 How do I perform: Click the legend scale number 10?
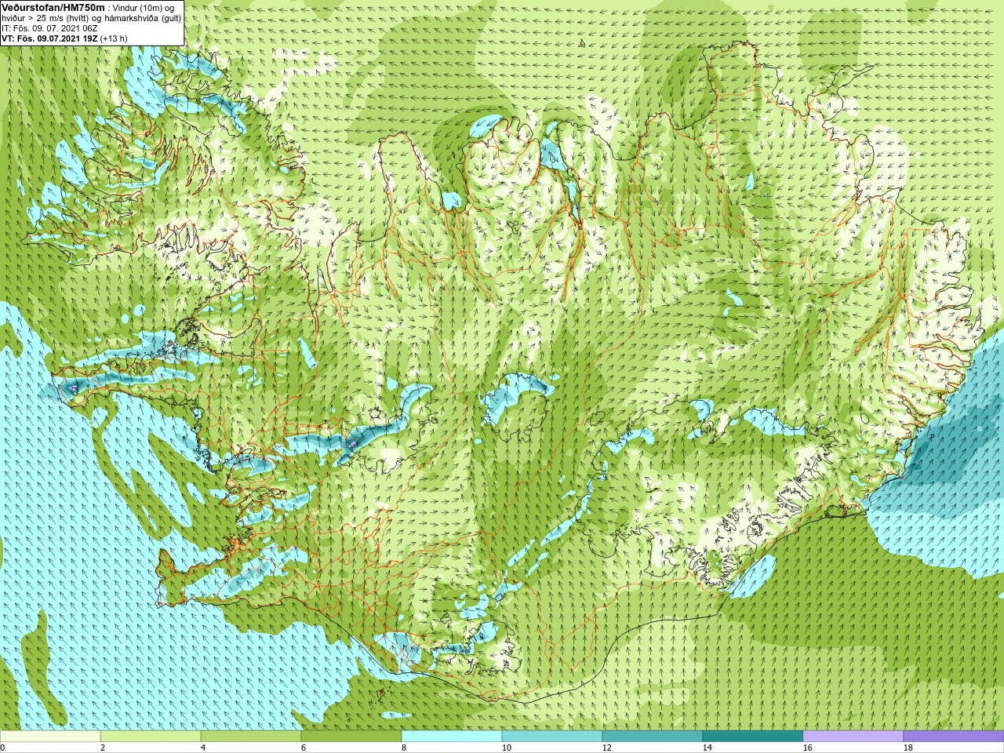tap(507, 748)
